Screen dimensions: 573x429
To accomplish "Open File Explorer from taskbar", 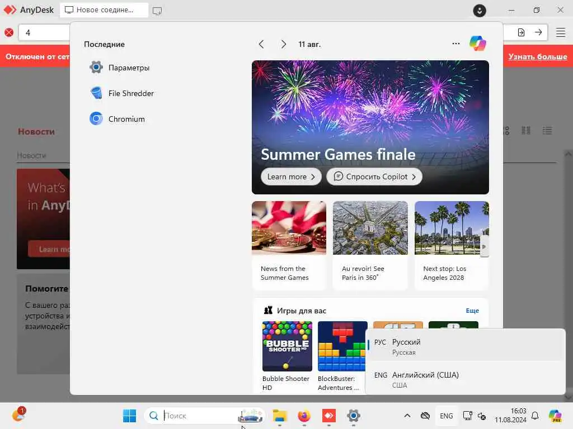I will [280, 416].
